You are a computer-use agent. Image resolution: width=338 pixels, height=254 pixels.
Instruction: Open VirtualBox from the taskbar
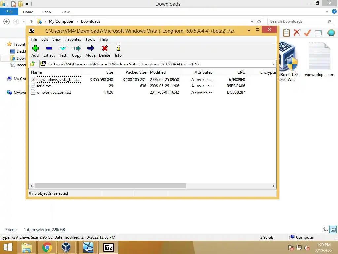click(66, 247)
